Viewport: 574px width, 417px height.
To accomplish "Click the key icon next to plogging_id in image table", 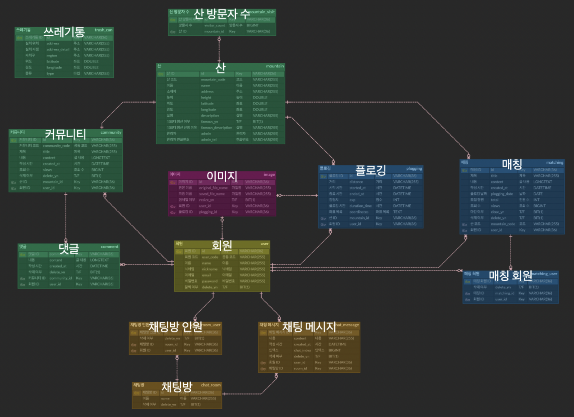I will [173, 212].
